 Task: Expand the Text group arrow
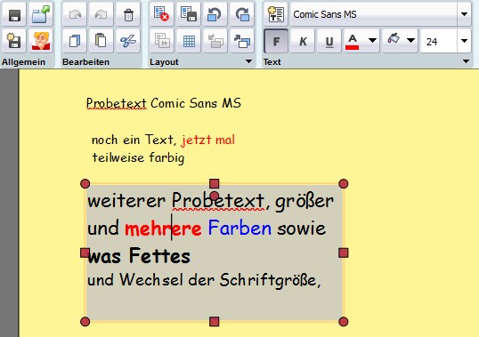tap(466, 61)
